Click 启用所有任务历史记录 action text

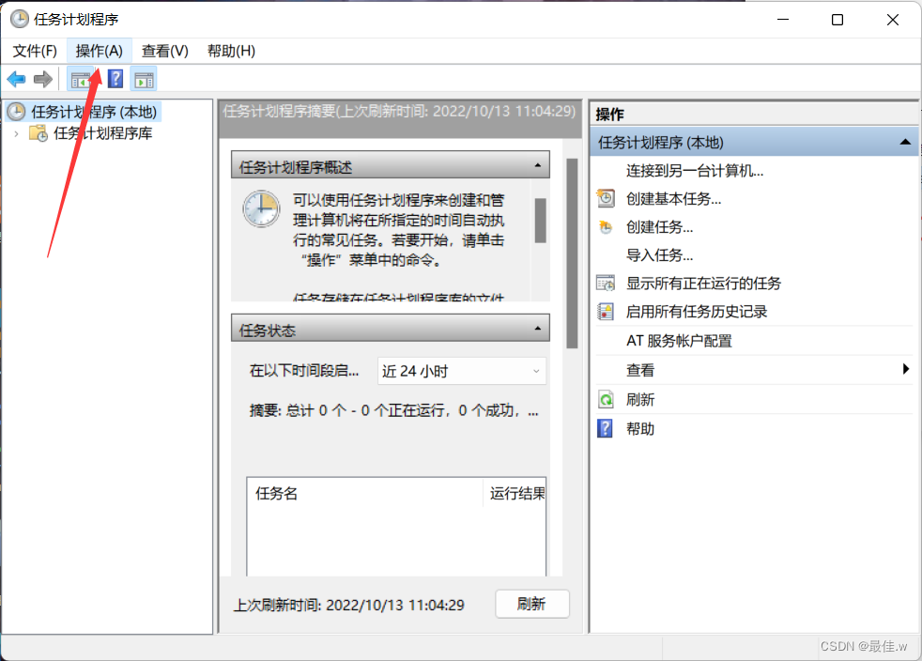[x=697, y=312]
